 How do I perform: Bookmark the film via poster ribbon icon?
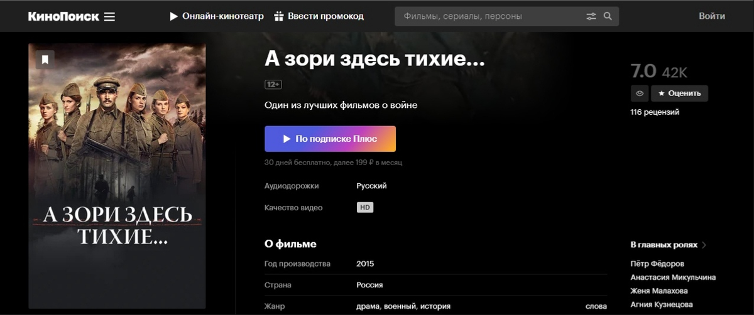tap(45, 60)
